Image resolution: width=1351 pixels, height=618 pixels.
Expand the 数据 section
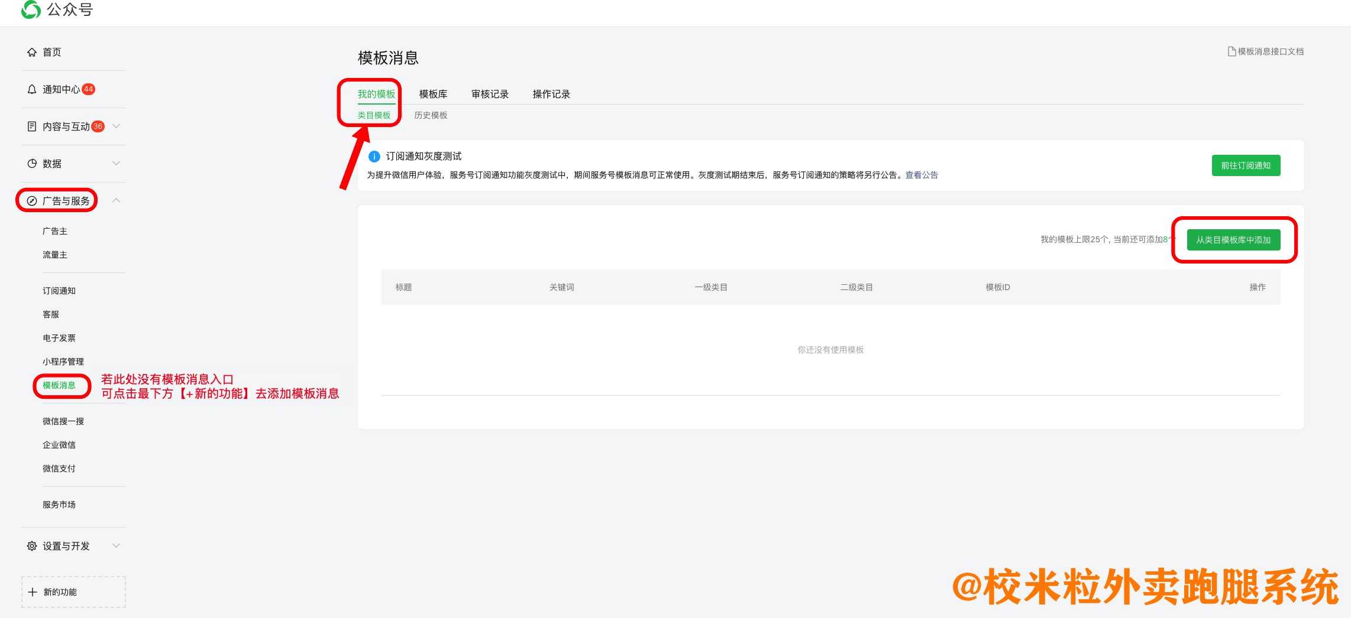[x=117, y=163]
